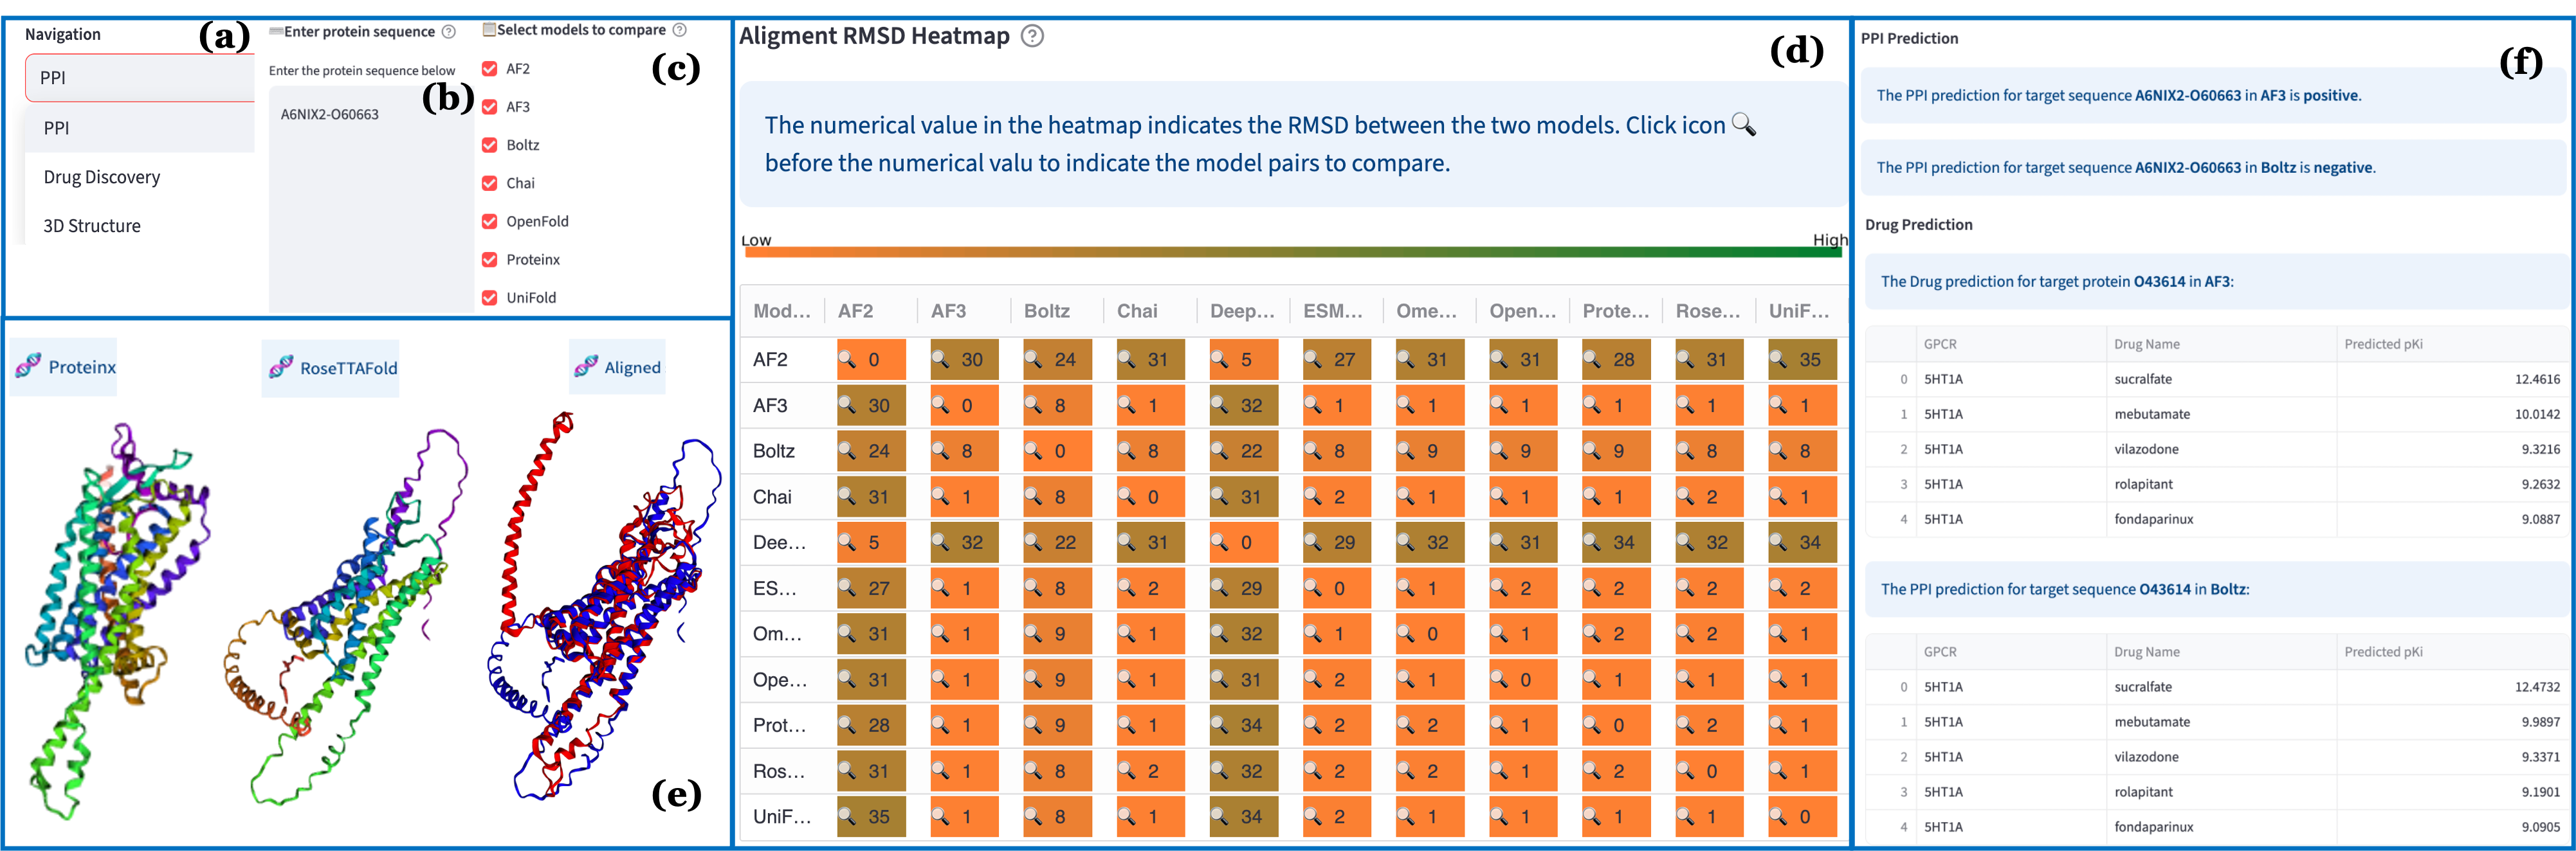The image size is (2576, 851).
Task: Open the Aligned structure tab
Action: tap(618, 366)
